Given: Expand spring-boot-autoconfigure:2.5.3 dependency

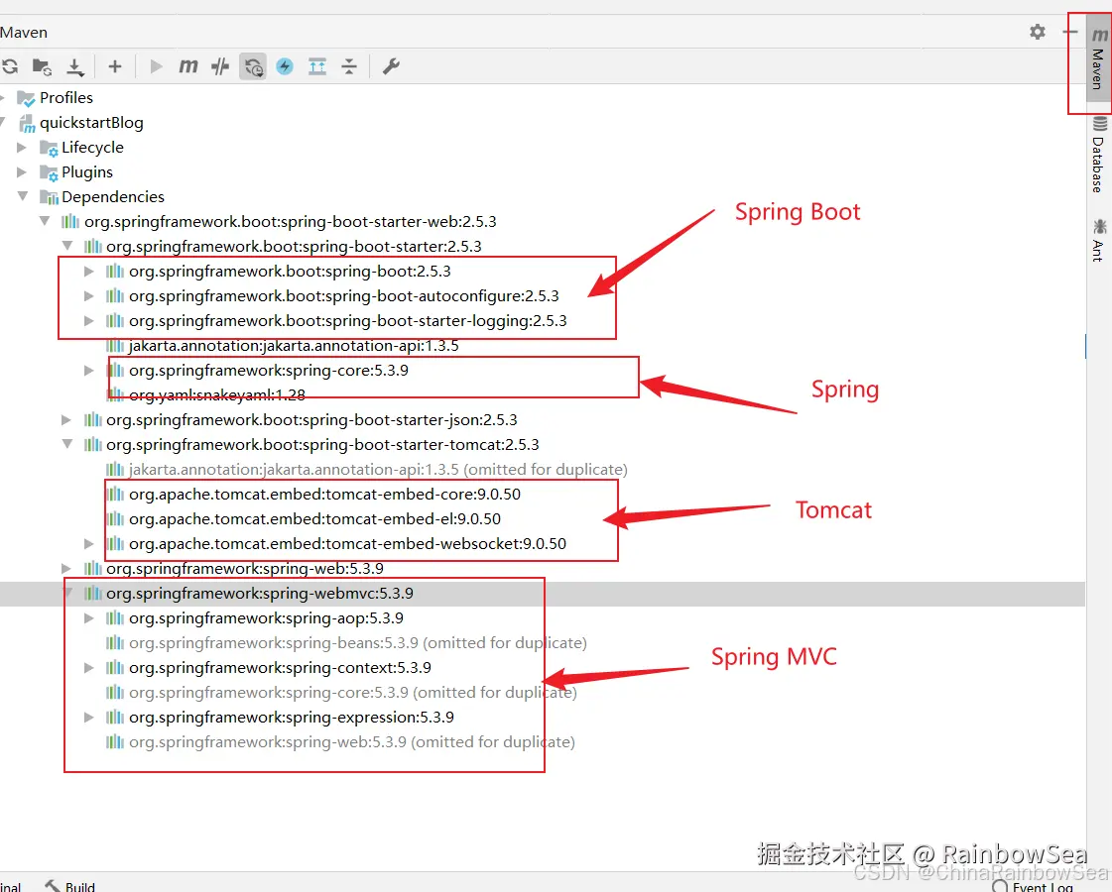Looking at the screenshot, I should click(x=89, y=296).
